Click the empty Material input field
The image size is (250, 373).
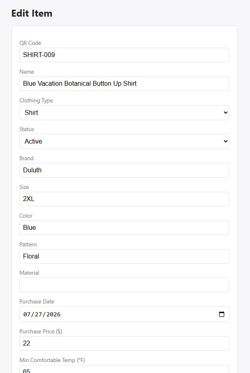(124, 285)
